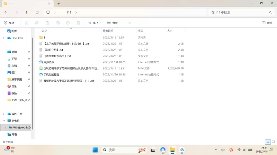Viewport: 277px width, 155px height.
Task: Collapse the 此电脑 tree node
Action: pos(4,121)
